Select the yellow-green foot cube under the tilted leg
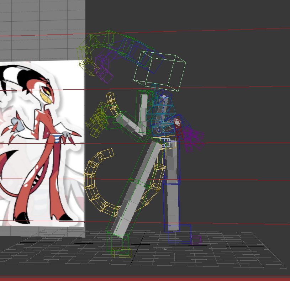This screenshot has height=281, width=290. pos(121,253)
